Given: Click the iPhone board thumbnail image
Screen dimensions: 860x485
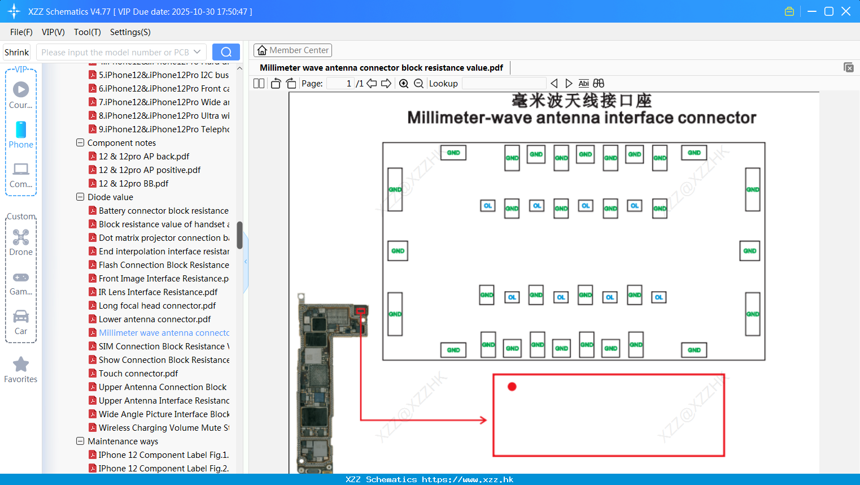Looking at the screenshot, I should pyautogui.click(x=333, y=384).
